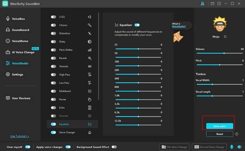Select the Rovee effect label
Image resolution: width=245 pixels, height=151 pixels.
click(x=63, y=99)
